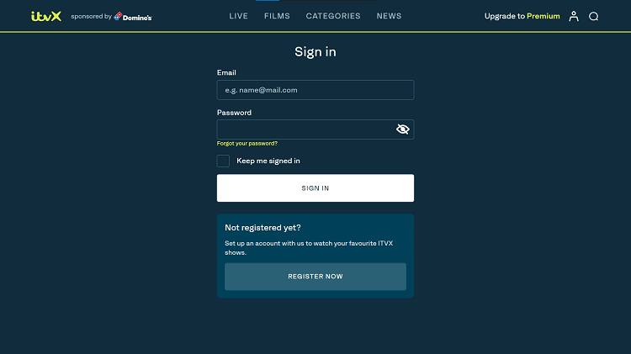The width and height of the screenshot is (631, 354).
Task: Open the account profile icon
Action: coord(574,16)
